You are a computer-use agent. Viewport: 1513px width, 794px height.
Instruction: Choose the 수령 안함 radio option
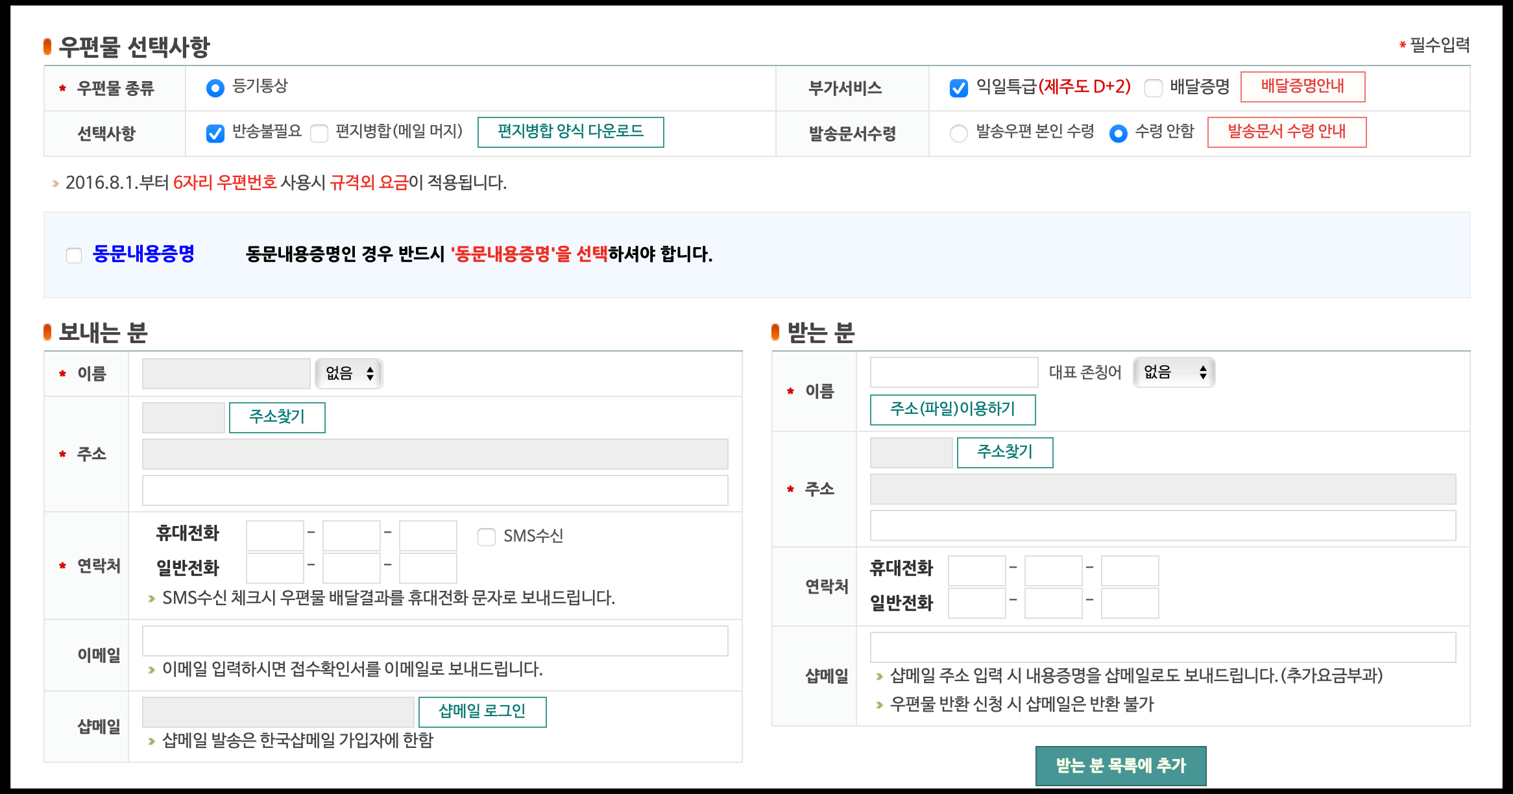coord(1118,133)
